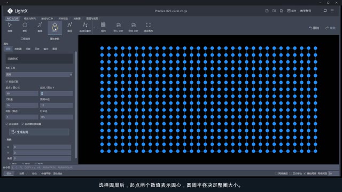Click the generate layout button
Viewport: 342px width, 192px height.
point(39,132)
